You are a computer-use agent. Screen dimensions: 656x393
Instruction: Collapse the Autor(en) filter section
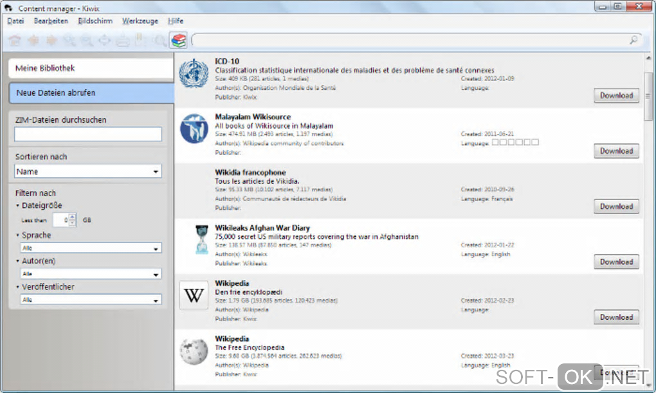35,260
